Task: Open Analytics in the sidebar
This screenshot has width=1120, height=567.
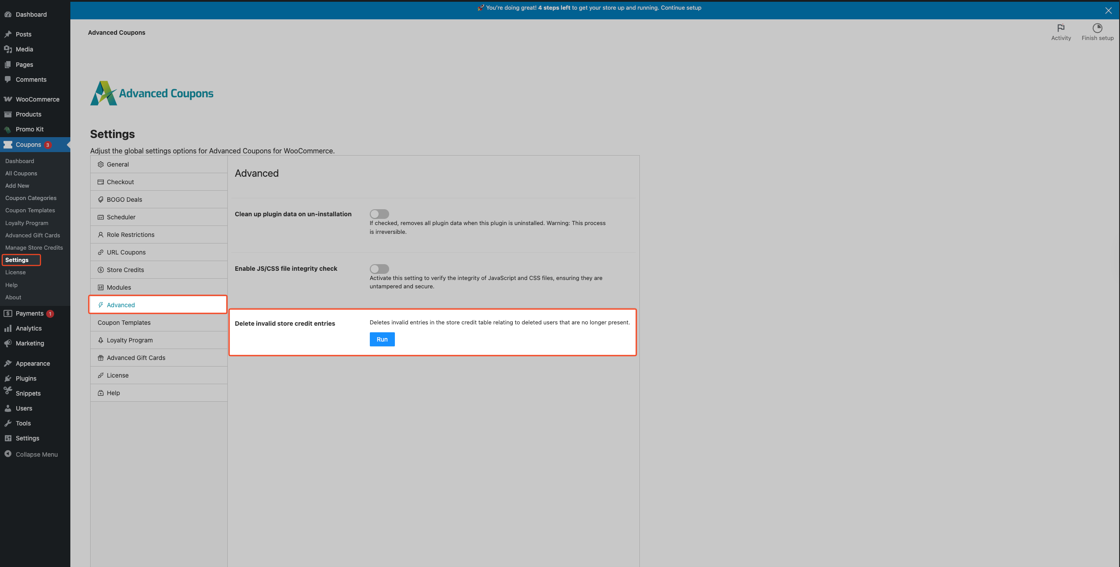Action: (29, 328)
